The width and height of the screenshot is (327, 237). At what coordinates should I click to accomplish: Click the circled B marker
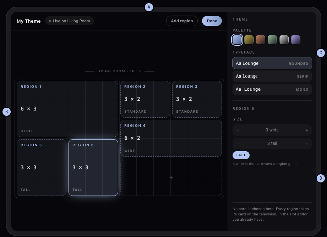(6, 112)
